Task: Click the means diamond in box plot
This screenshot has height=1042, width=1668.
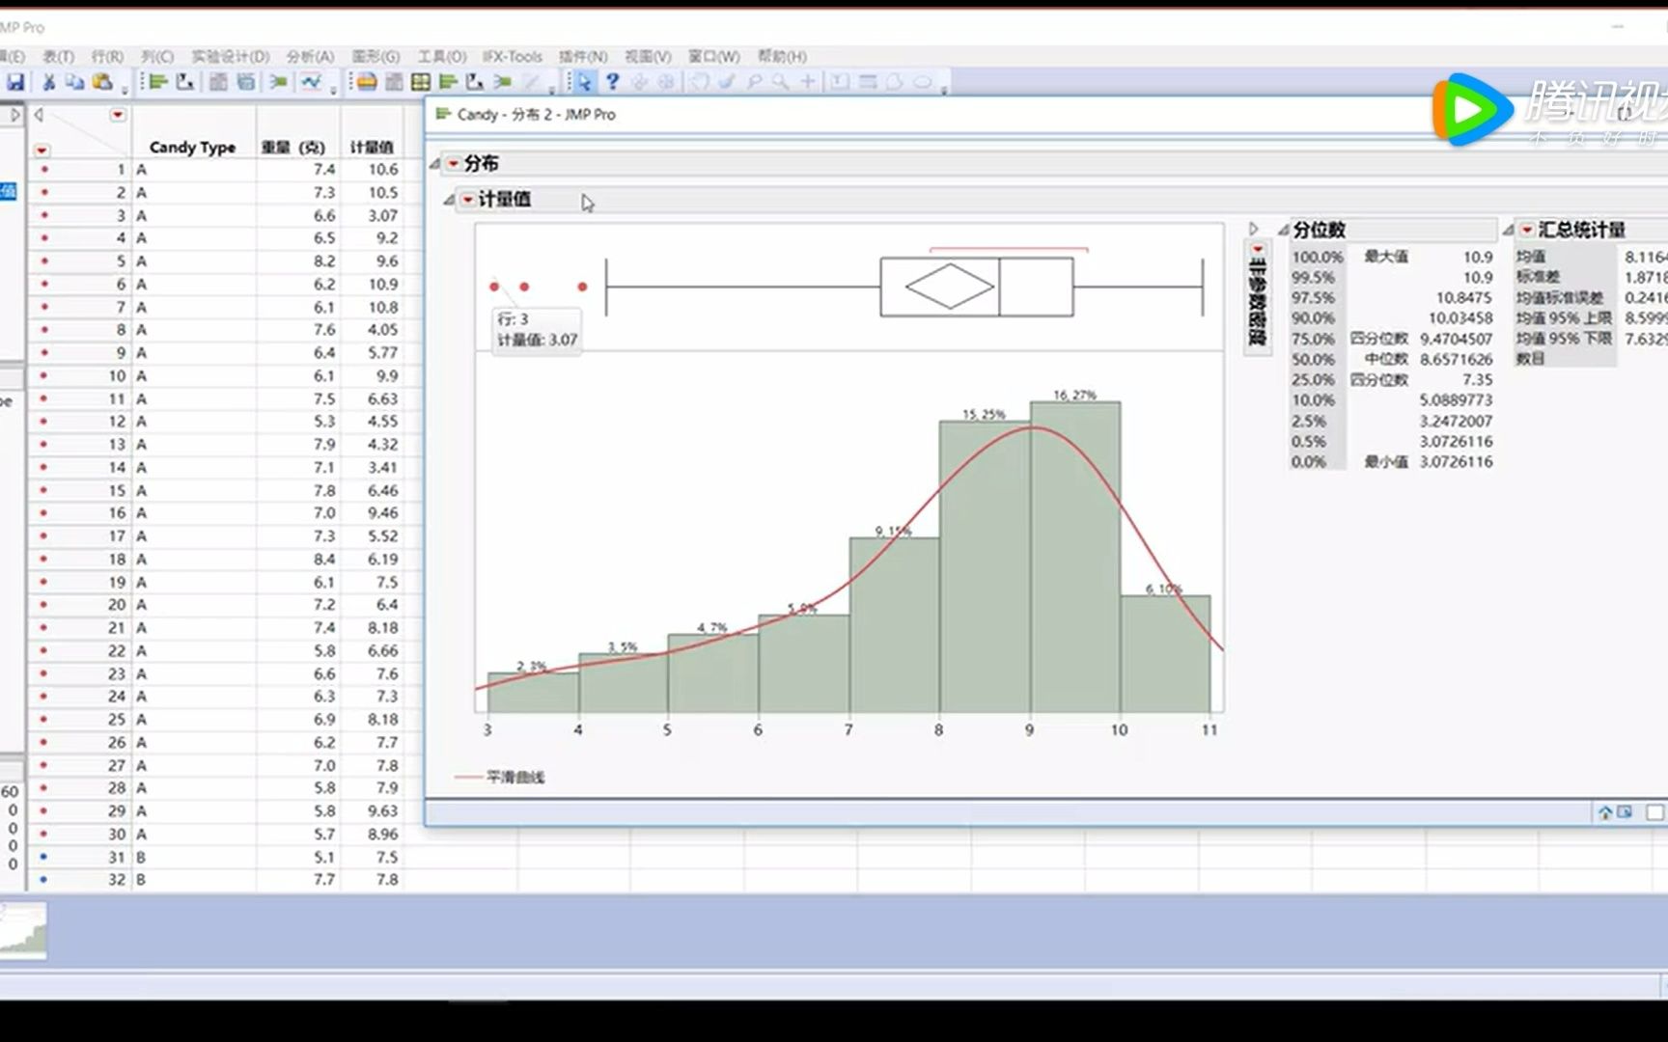Action: coord(950,287)
